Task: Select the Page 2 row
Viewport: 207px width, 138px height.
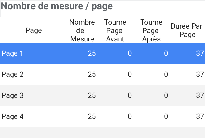Action: [103, 74]
